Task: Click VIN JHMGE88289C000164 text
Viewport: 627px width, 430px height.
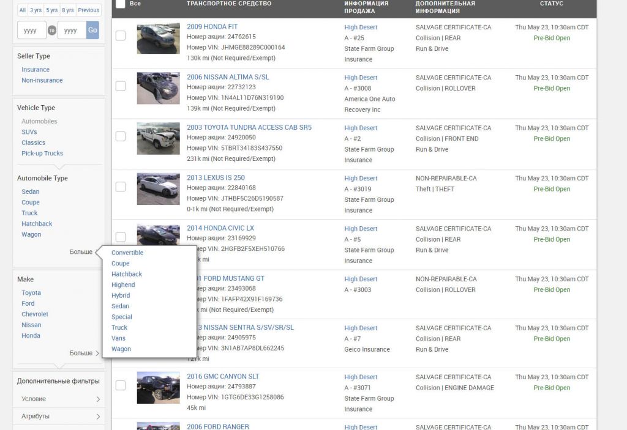Action: 236,47
